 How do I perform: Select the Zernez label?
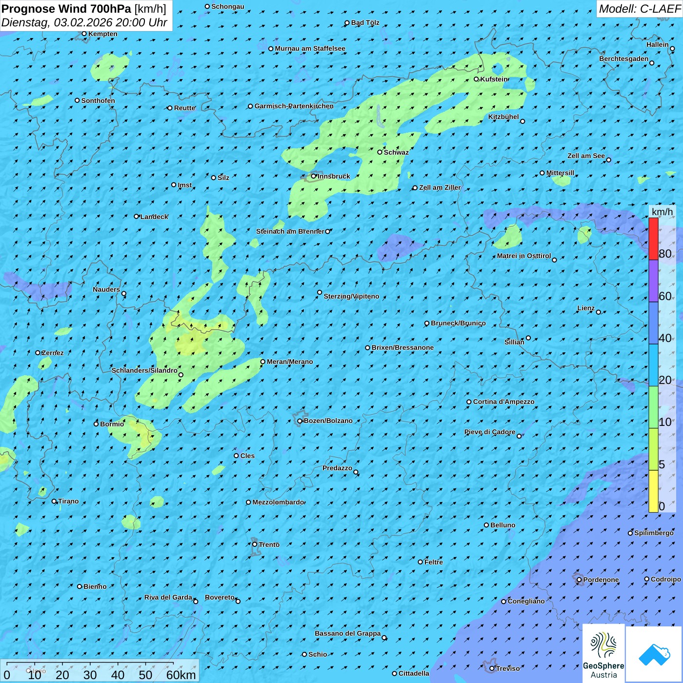(53, 353)
